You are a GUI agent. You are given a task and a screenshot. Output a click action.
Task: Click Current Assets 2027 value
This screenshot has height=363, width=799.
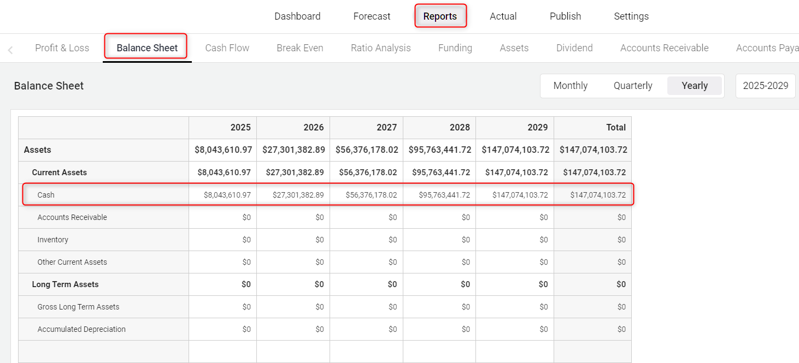click(368, 172)
